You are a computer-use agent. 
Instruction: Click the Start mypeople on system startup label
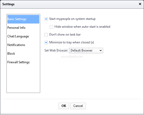[72, 19]
